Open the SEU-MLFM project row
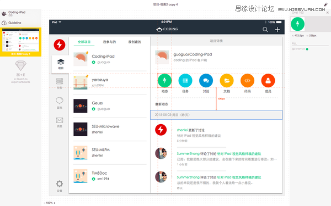The height and width of the screenshot is (206, 331). click(110, 153)
